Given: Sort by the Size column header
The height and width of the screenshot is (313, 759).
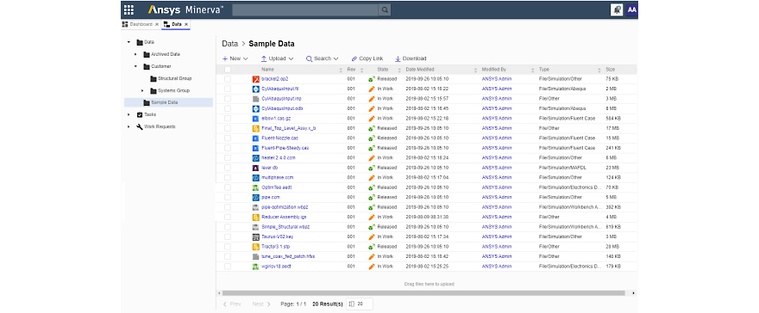Looking at the screenshot, I should click(x=610, y=70).
